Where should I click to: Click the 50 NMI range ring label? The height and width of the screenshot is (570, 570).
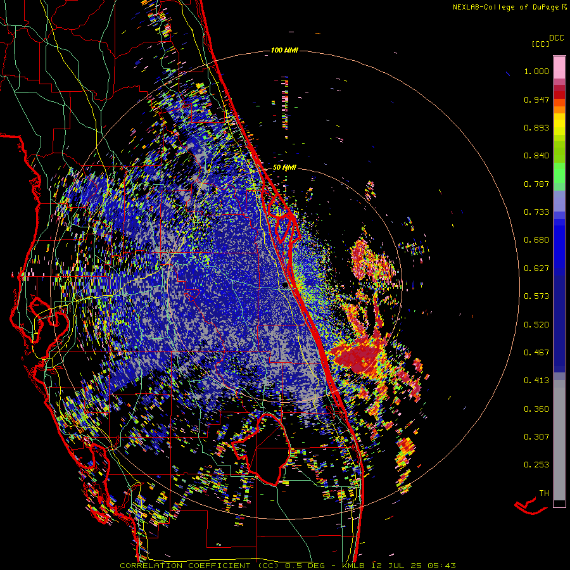coord(284,168)
